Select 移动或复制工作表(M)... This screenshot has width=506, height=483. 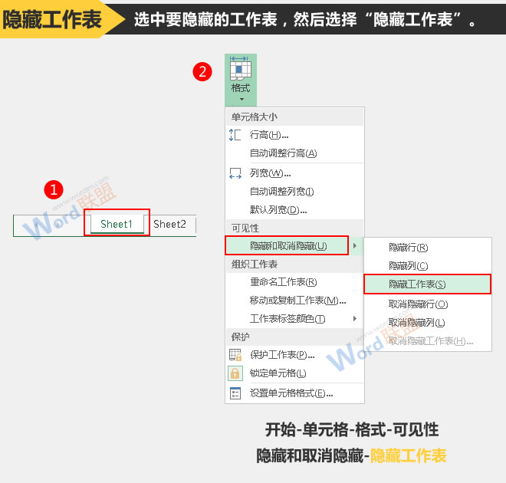coord(295,301)
